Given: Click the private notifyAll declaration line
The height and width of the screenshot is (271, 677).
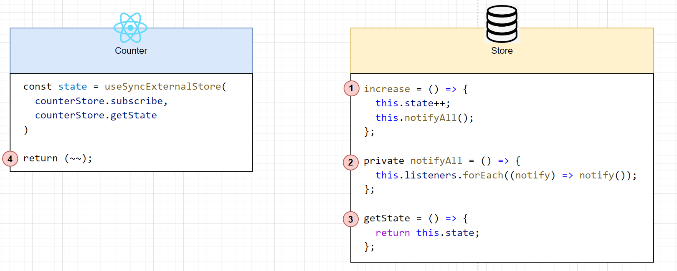Looking at the screenshot, I should [441, 161].
